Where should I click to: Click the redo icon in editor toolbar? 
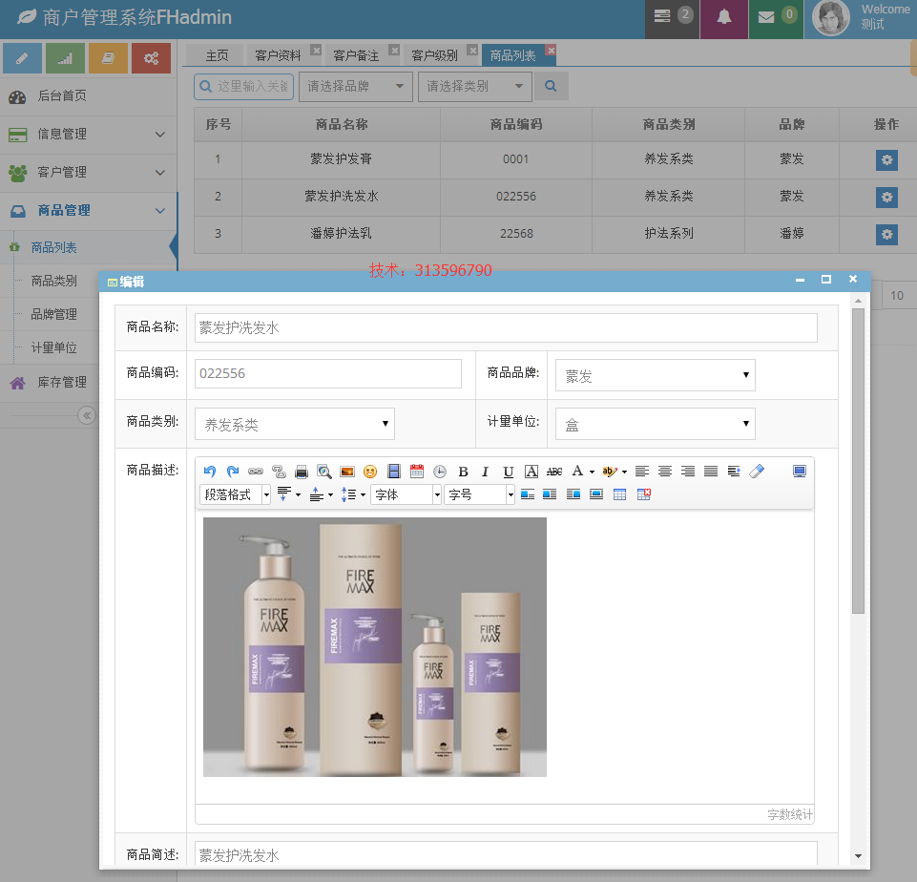tap(233, 472)
